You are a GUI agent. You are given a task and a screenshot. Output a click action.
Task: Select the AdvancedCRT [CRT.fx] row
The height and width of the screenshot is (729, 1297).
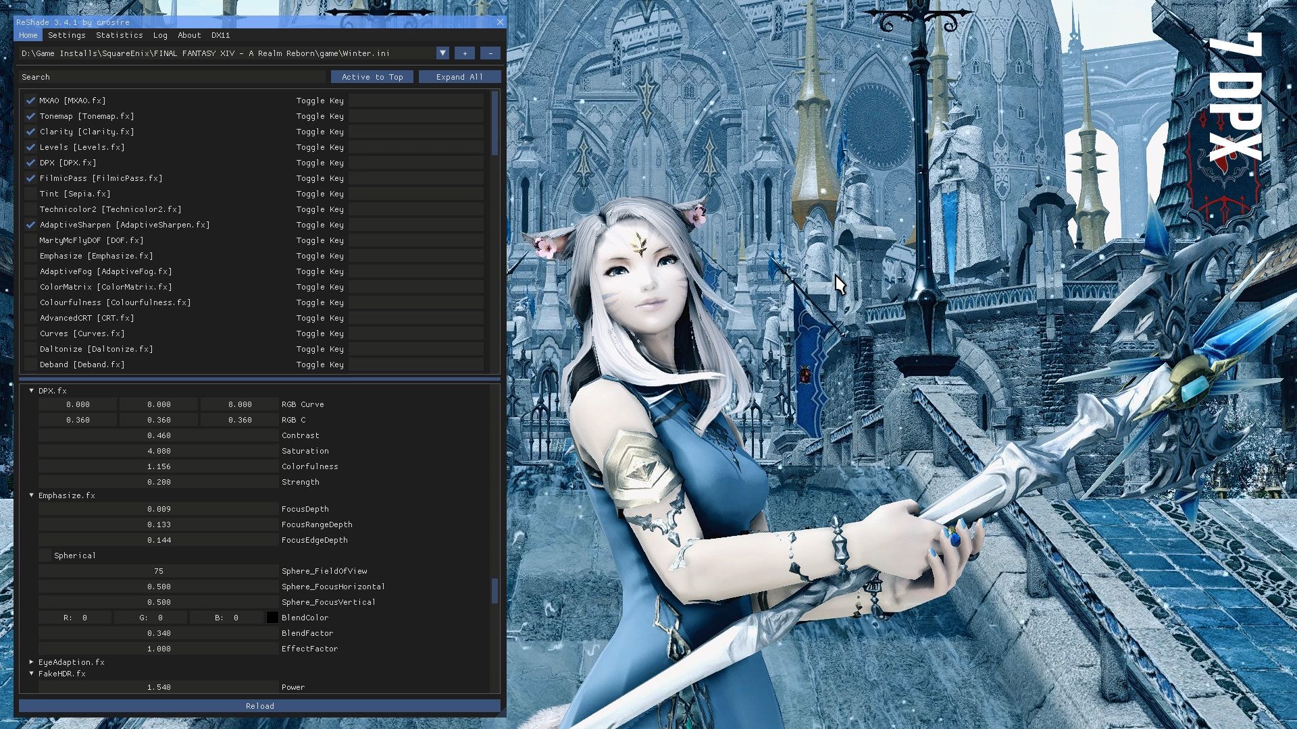click(86, 318)
